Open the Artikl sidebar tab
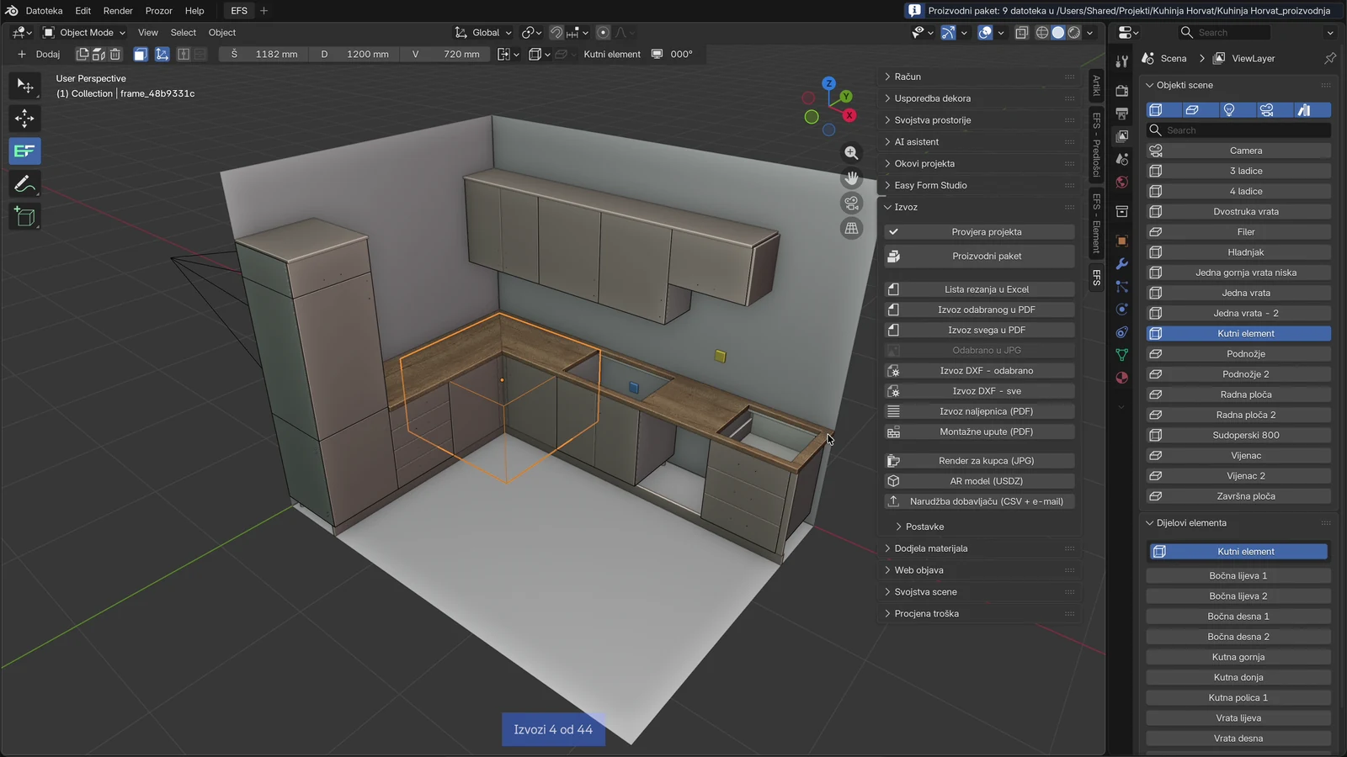1347x757 pixels. click(x=1096, y=85)
